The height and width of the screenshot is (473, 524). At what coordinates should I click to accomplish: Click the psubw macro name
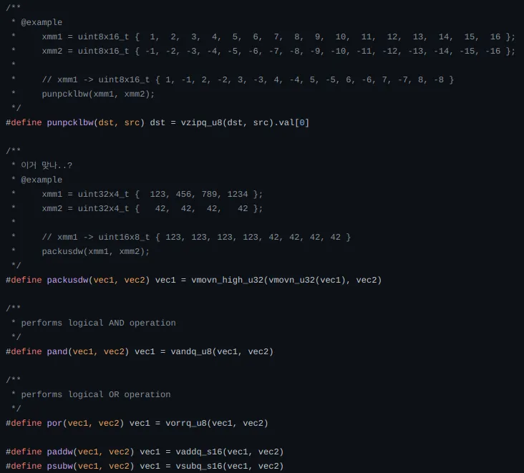(60, 466)
